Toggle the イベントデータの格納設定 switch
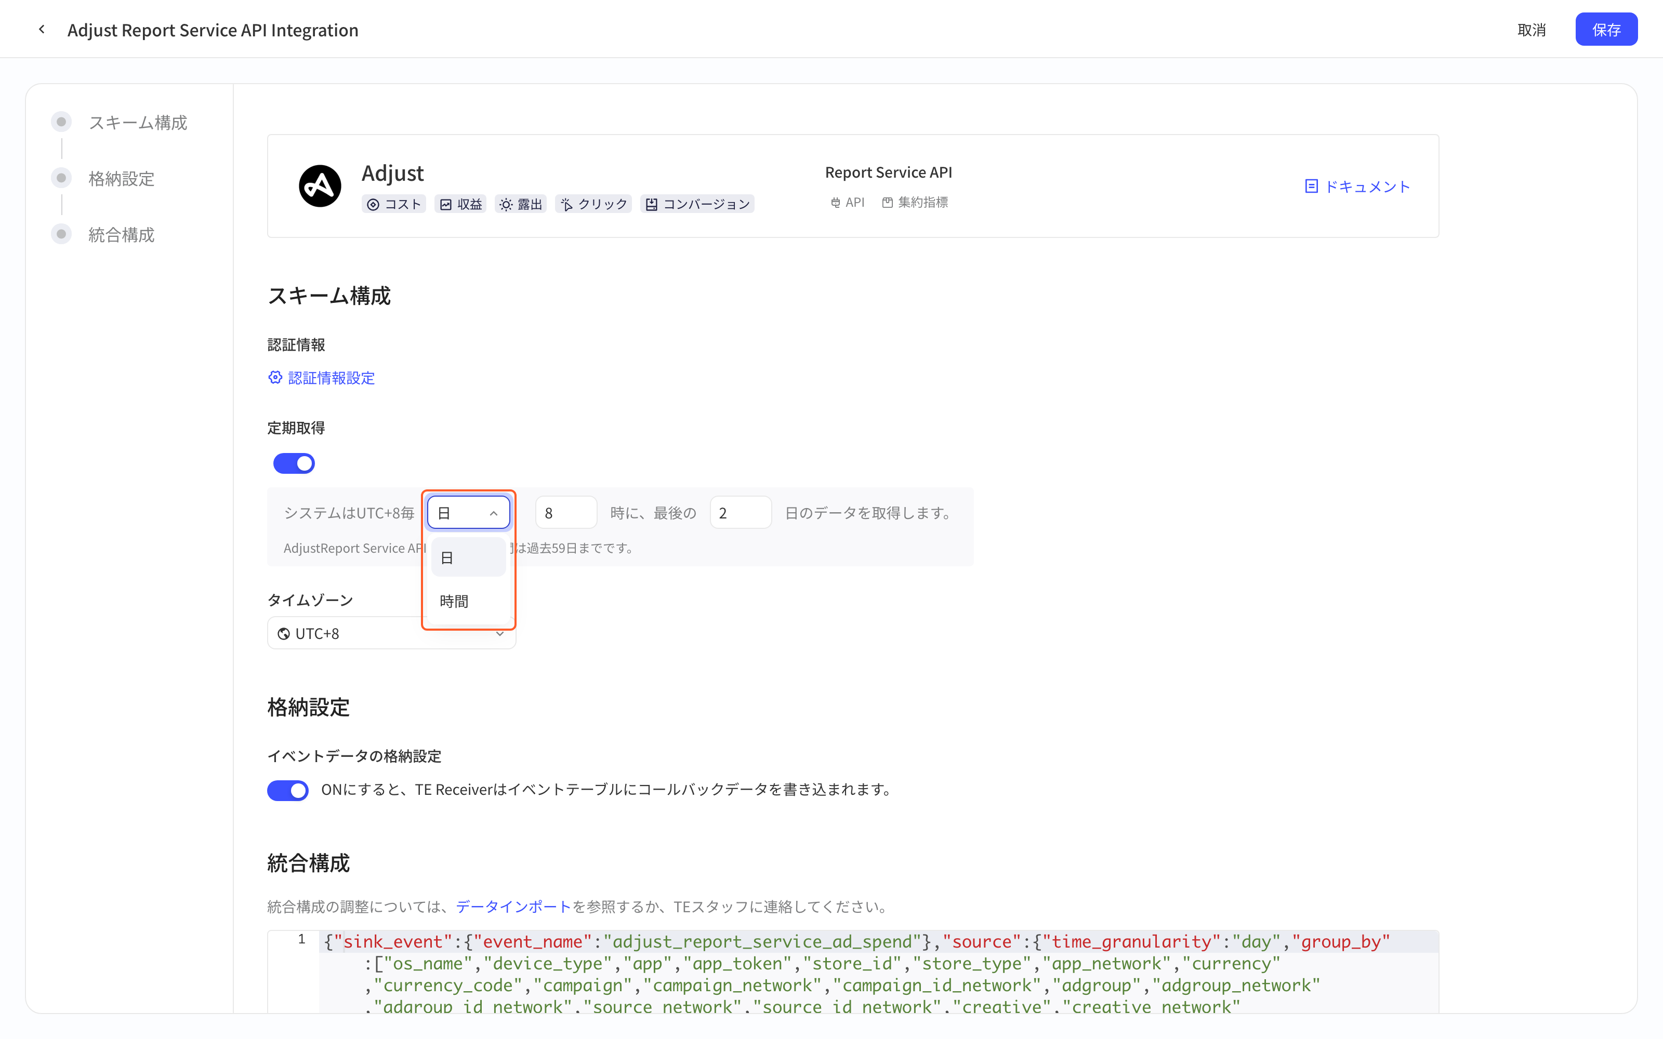The image size is (1663, 1039). click(288, 790)
